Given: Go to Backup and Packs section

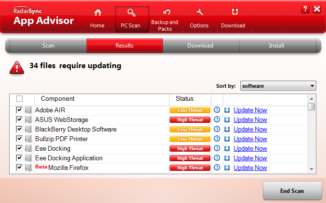Looking at the screenshot, I should [x=165, y=19].
